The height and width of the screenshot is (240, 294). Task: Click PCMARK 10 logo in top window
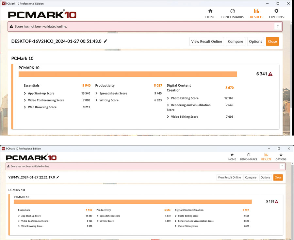(42, 14)
